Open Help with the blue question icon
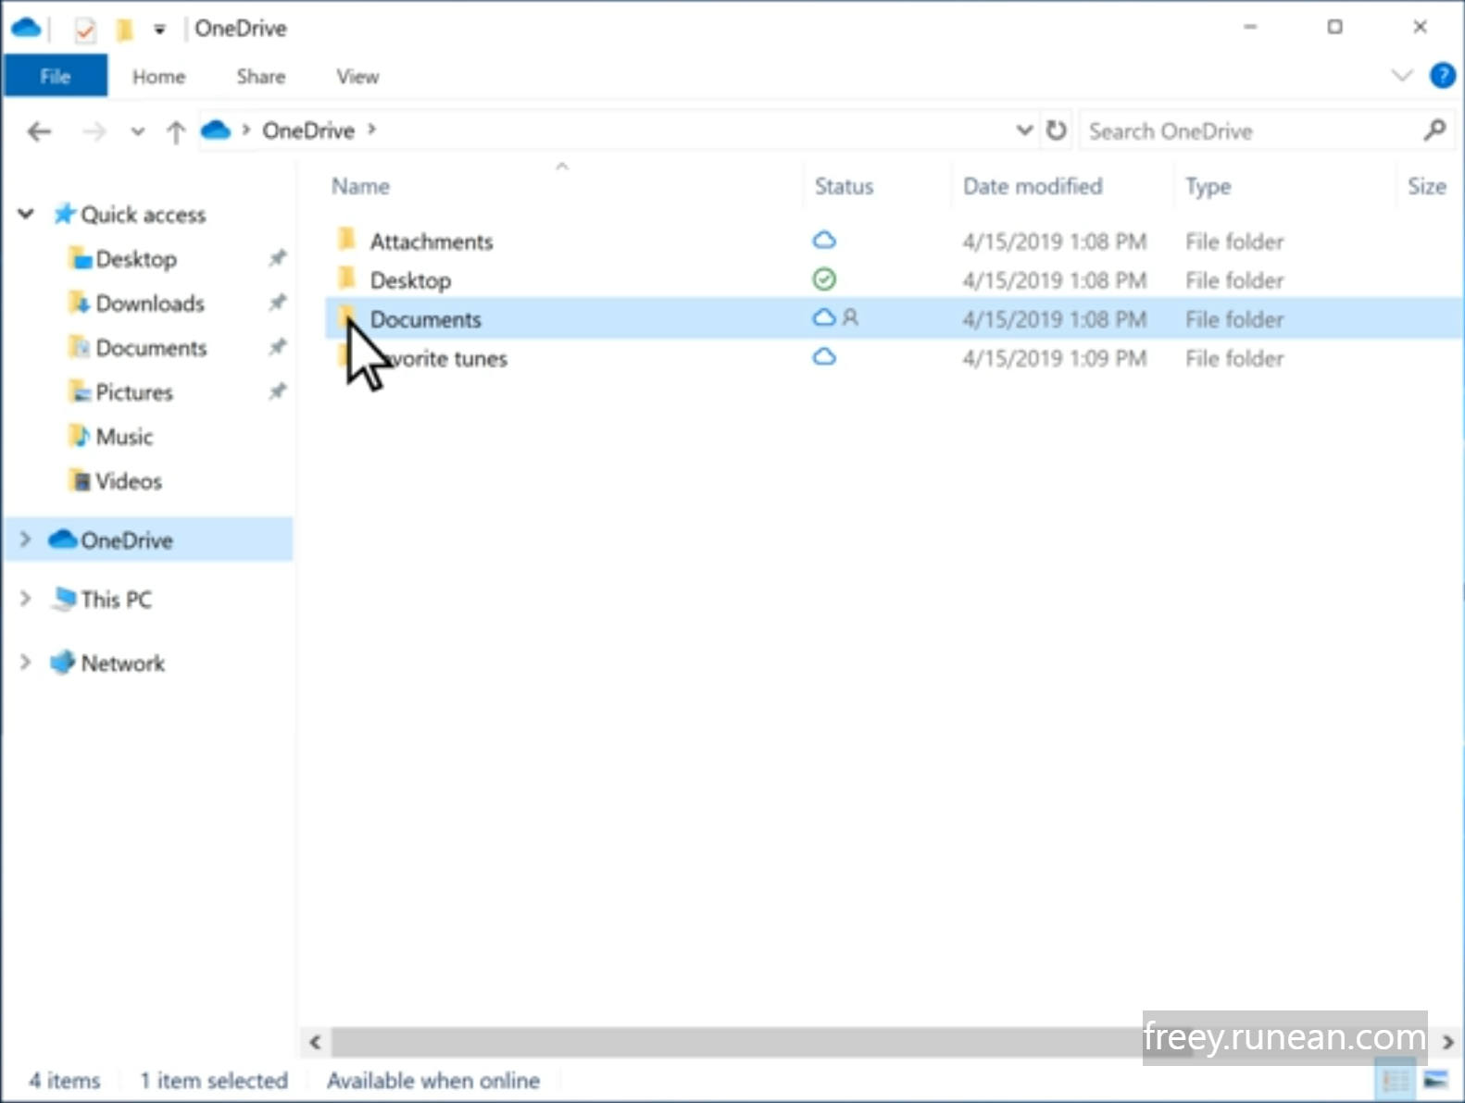The height and width of the screenshot is (1103, 1465). tap(1442, 76)
